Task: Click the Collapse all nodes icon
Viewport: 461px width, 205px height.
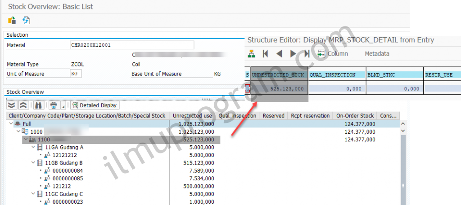Action: pyautogui.click(x=23, y=105)
